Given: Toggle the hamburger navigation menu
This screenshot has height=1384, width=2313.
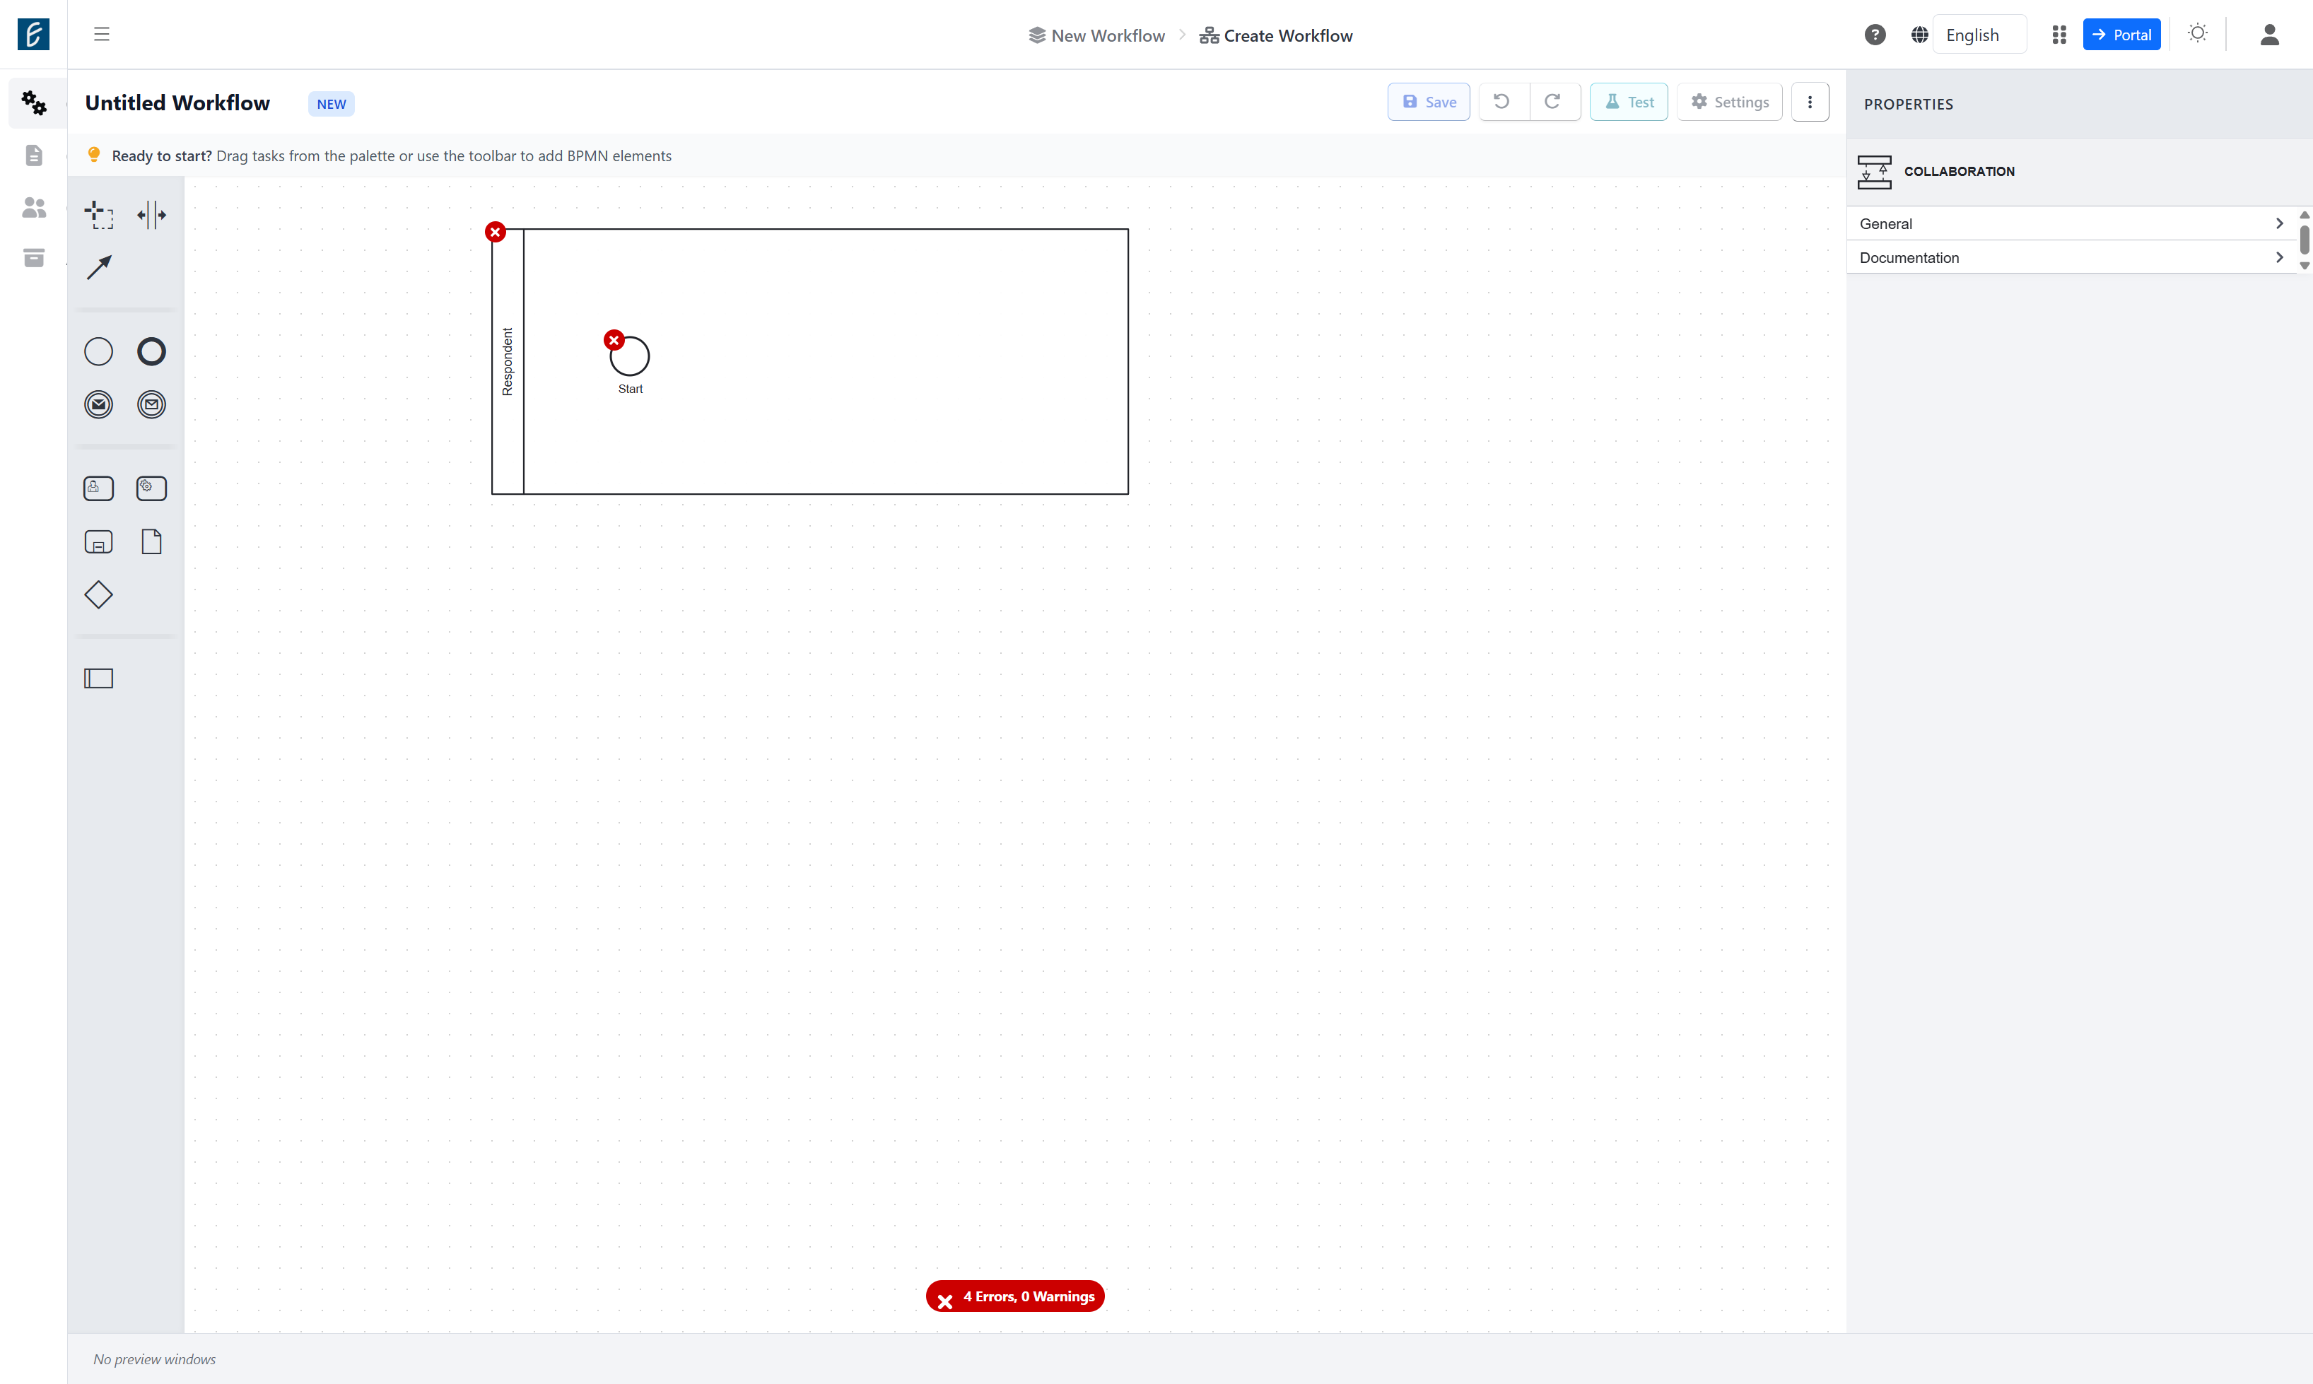Looking at the screenshot, I should (x=102, y=35).
